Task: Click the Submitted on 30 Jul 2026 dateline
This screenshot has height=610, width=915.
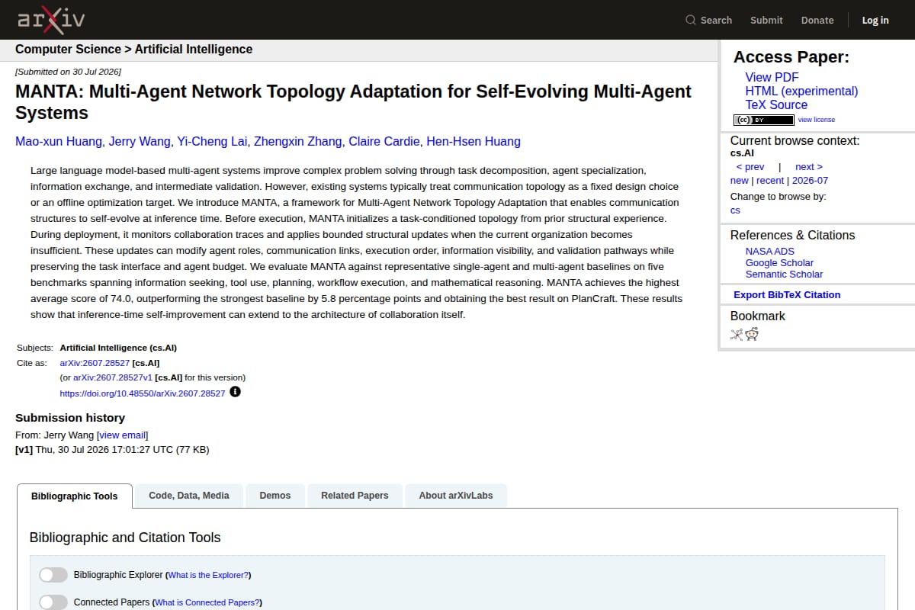Action: [68, 72]
